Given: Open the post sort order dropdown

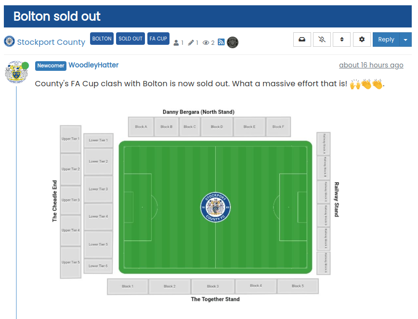Looking at the screenshot, I should click(x=342, y=40).
